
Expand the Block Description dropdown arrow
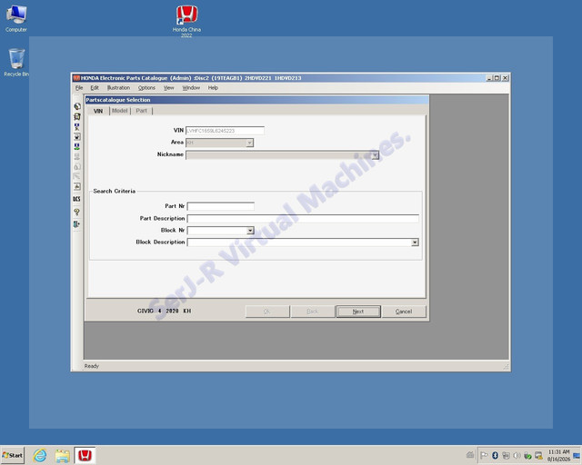click(x=415, y=242)
